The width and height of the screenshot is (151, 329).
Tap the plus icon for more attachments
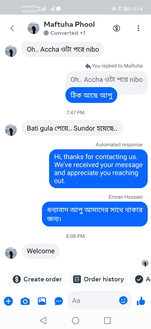8,301
